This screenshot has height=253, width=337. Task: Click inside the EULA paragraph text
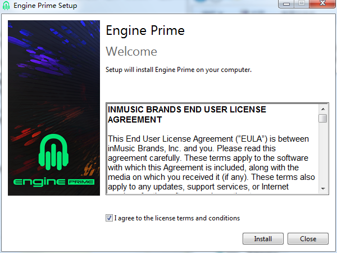click(x=211, y=162)
